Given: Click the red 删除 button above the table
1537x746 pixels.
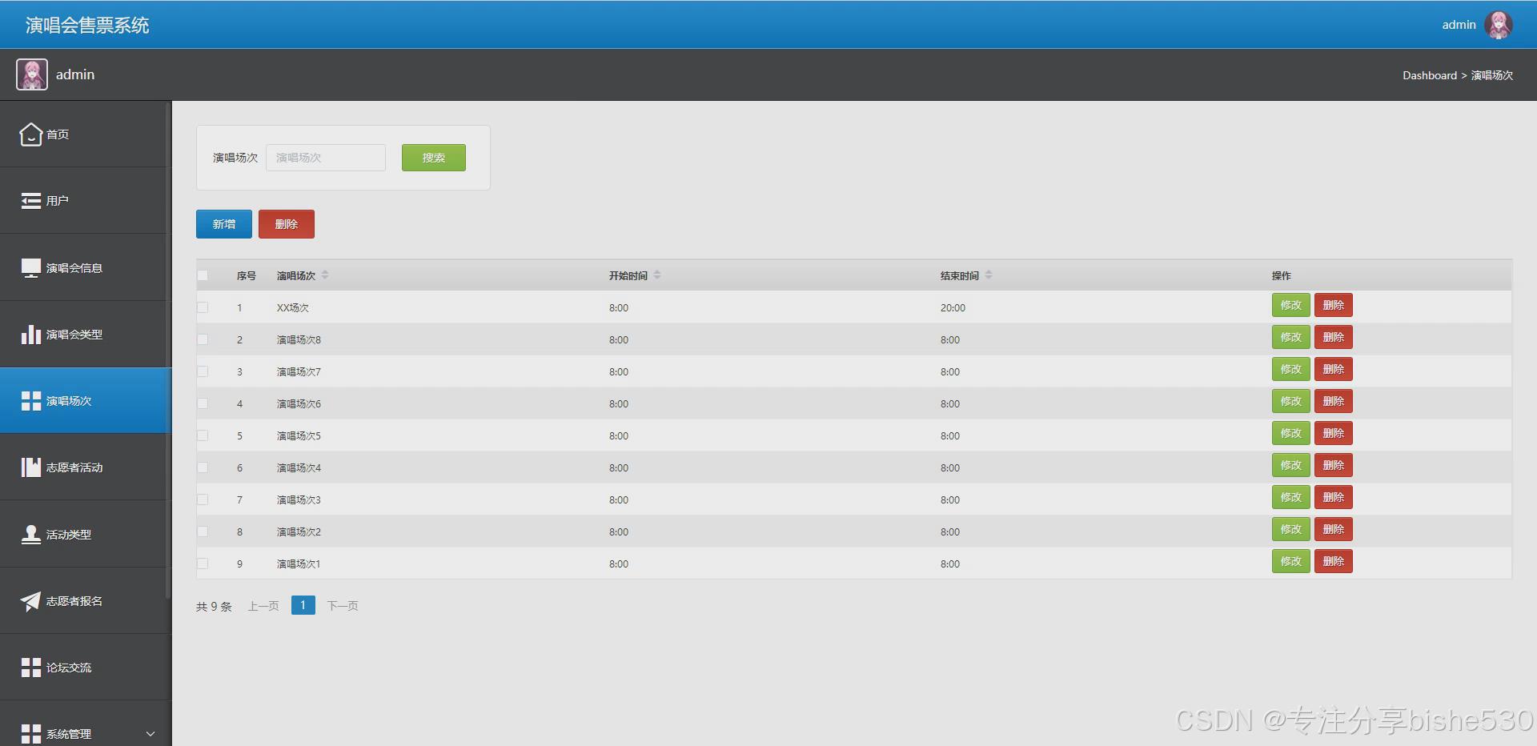Looking at the screenshot, I should coord(287,224).
